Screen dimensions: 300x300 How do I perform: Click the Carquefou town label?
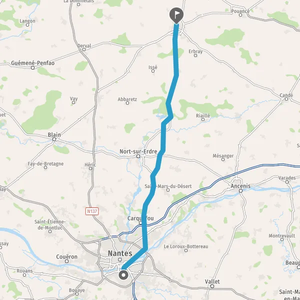[x=140, y=218]
